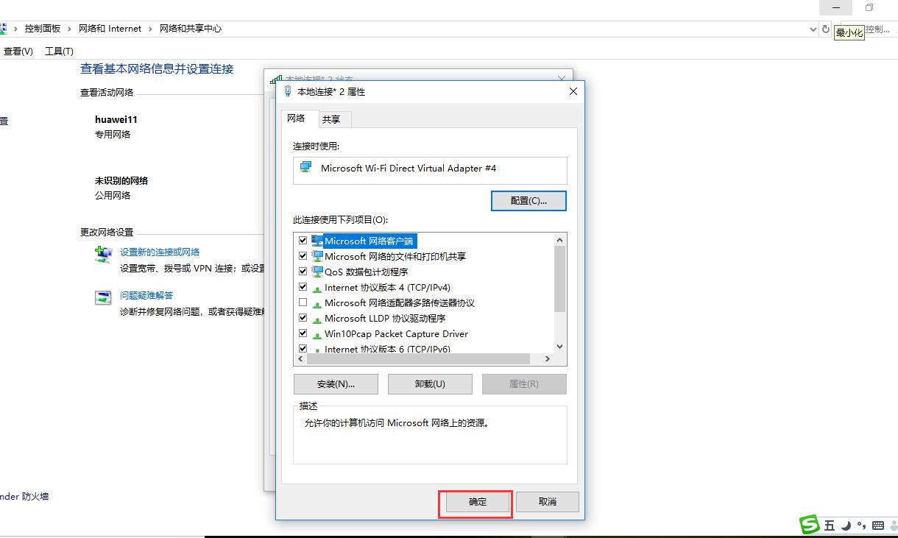
Task: Click the 网络和共享中心 breadcrumb
Action: (x=191, y=29)
